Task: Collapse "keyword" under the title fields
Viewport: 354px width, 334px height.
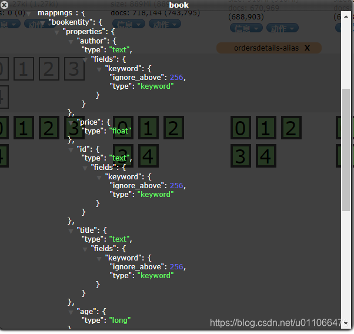Action: click(99, 259)
